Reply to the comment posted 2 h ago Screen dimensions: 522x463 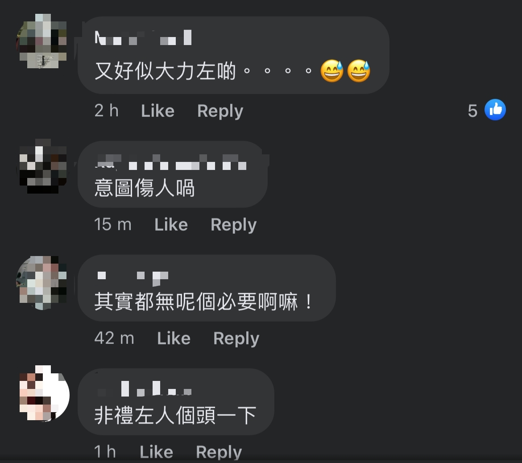(x=220, y=111)
